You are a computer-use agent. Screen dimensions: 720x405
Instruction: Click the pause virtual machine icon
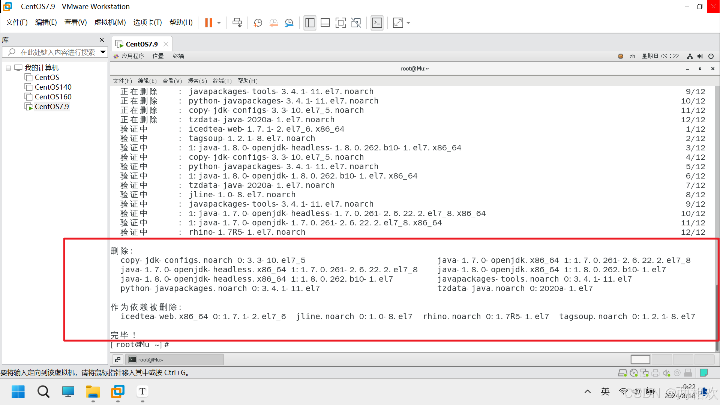[208, 23]
